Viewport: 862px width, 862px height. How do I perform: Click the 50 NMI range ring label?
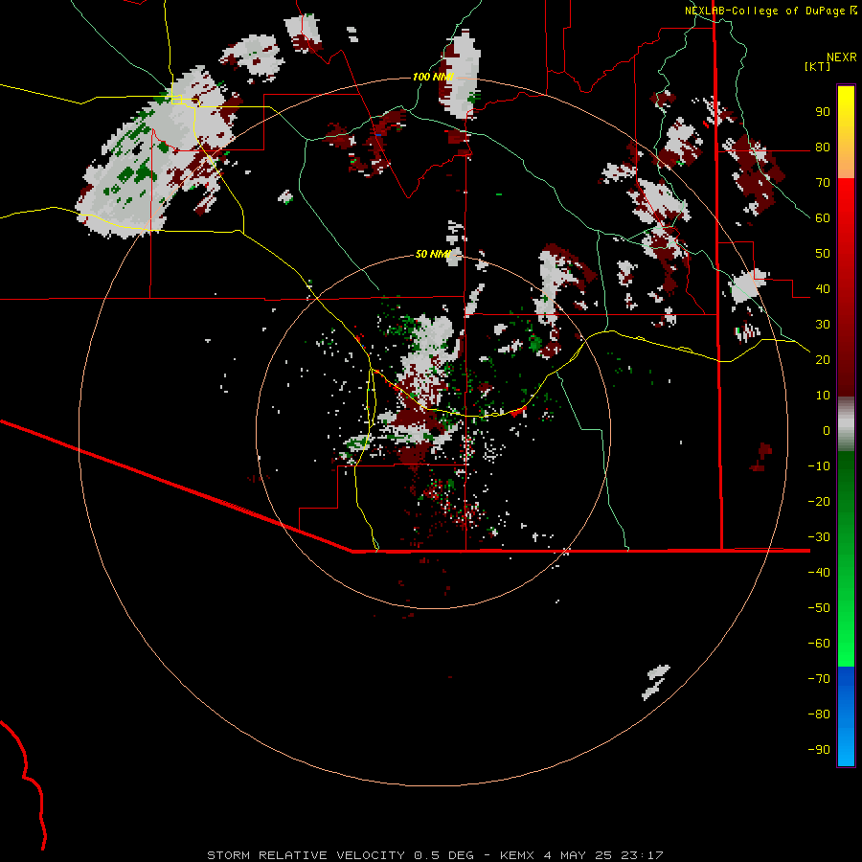tap(432, 254)
